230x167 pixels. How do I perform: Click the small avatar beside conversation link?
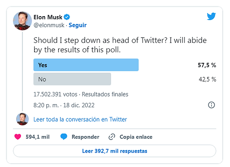[x=22, y=119]
